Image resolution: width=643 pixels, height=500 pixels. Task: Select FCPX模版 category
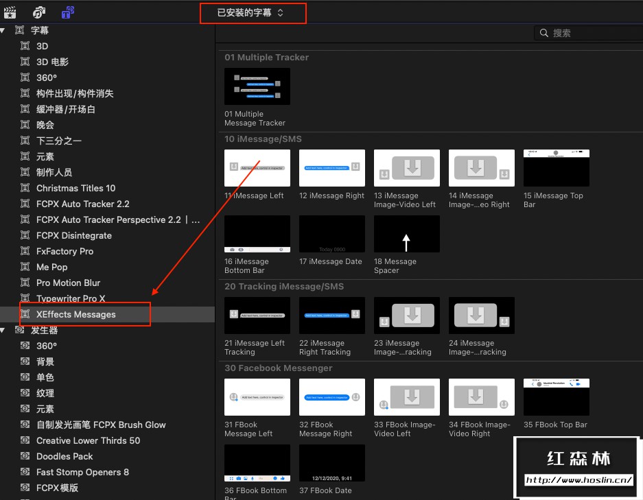[57, 488]
